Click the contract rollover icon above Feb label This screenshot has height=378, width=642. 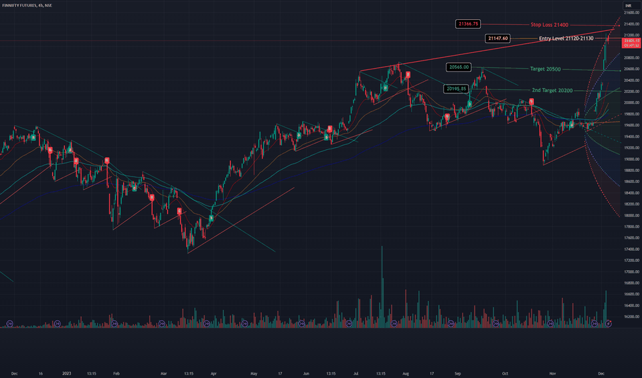click(x=114, y=324)
